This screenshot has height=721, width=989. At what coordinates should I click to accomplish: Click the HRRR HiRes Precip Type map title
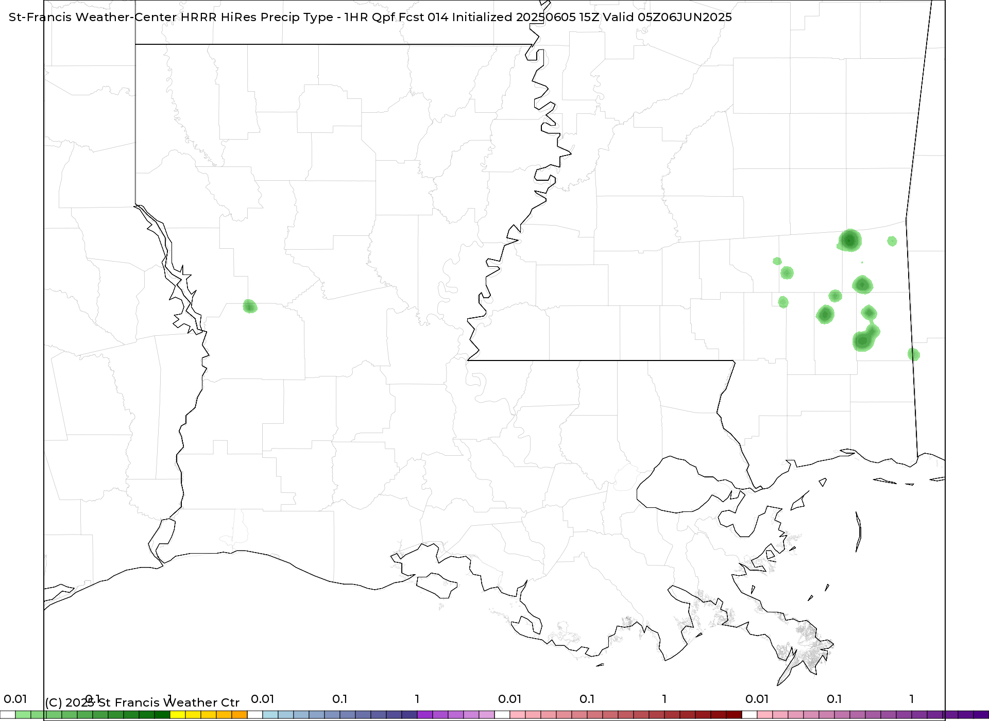click(x=370, y=17)
